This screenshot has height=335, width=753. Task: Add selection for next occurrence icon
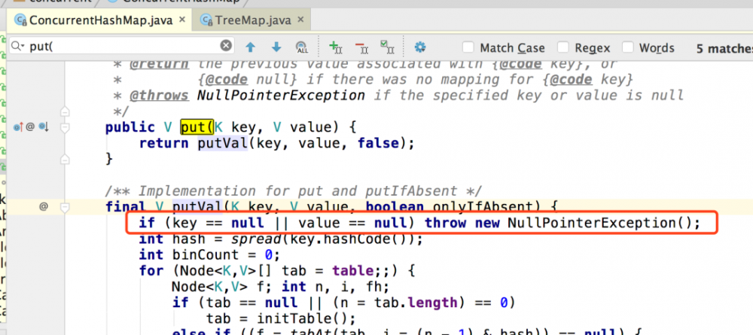click(x=335, y=47)
